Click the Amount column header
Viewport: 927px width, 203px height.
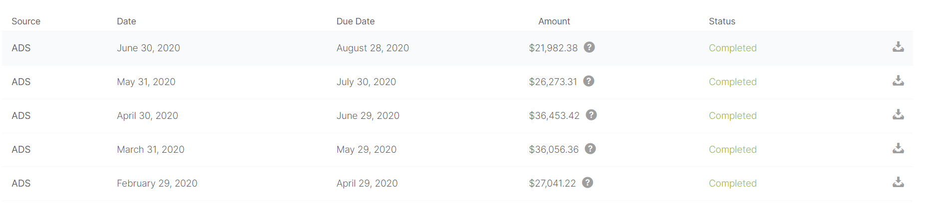(554, 21)
